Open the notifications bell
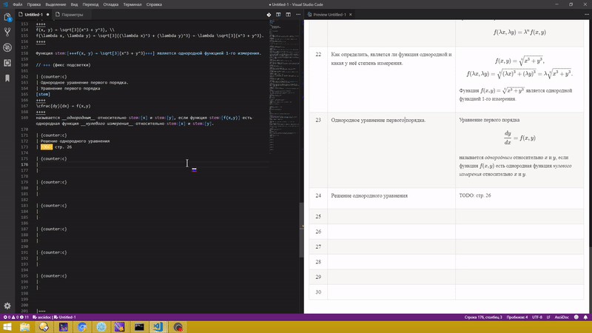This screenshot has width=592, height=333. pyautogui.click(x=585, y=317)
